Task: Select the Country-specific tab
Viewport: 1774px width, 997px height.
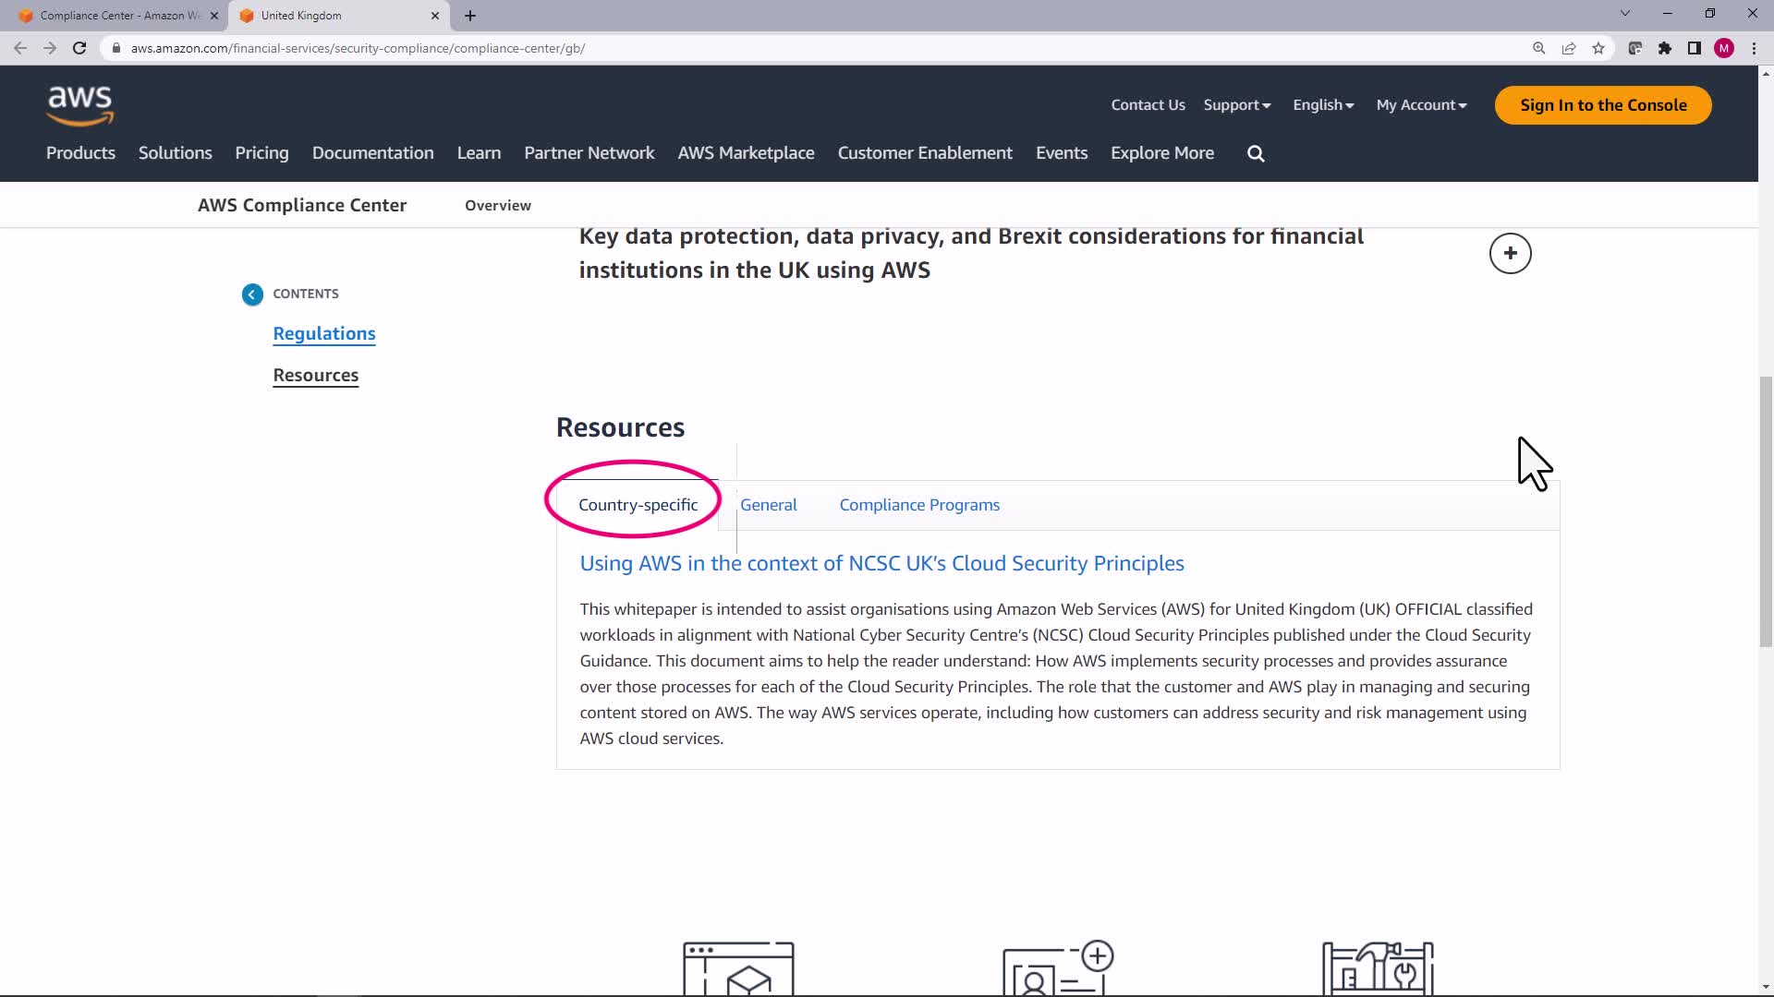Action: pyautogui.click(x=638, y=505)
